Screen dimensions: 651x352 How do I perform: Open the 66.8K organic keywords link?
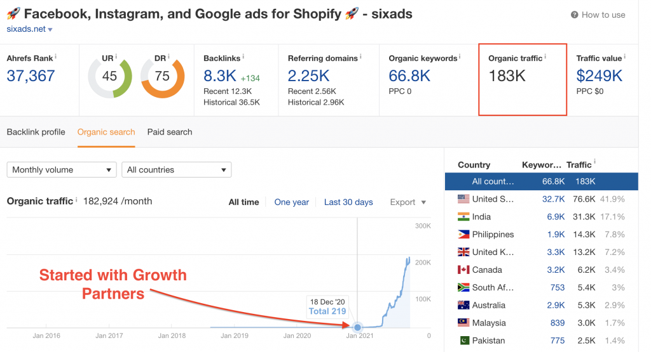(409, 75)
